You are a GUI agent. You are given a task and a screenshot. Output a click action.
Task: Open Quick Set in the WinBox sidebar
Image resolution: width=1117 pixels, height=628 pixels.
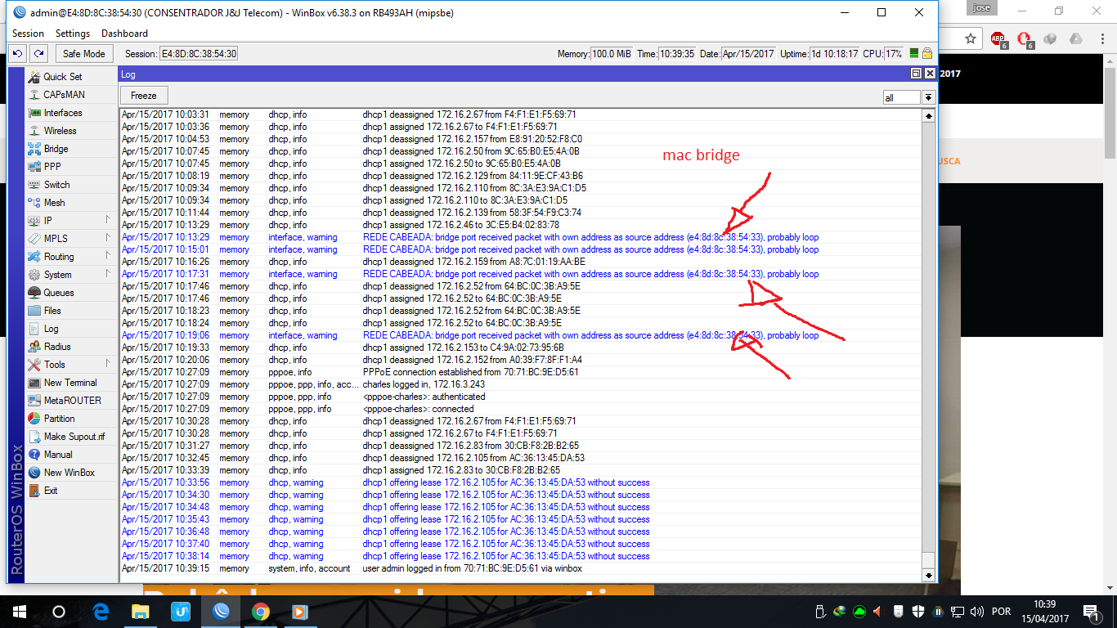coord(63,77)
